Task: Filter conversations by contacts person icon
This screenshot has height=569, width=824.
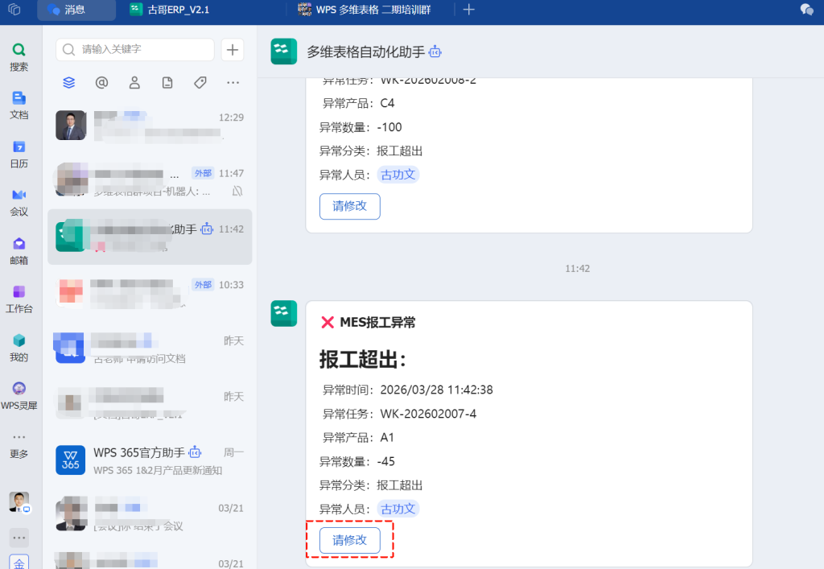Action: (134, 82)
